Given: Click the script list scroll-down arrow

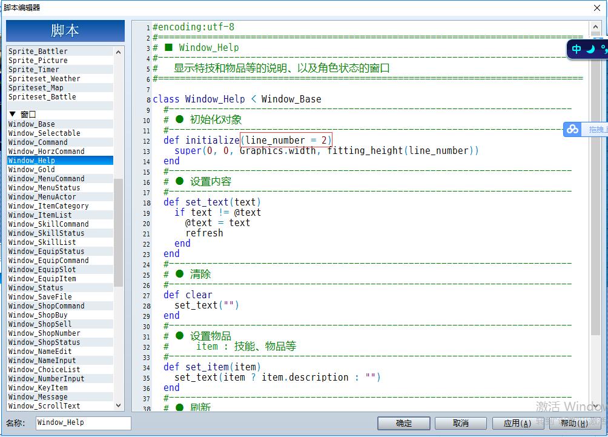Looking at the screenshot, I should point(118,405).
